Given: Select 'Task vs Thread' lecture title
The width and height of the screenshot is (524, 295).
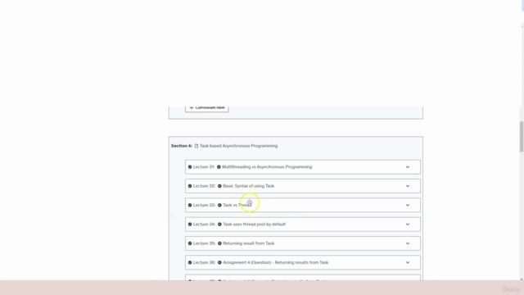Looking at the screenshot, I should pyautogui.click(x=237, y=205).
